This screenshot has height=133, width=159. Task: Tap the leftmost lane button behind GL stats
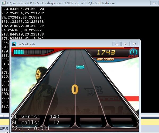29,122
